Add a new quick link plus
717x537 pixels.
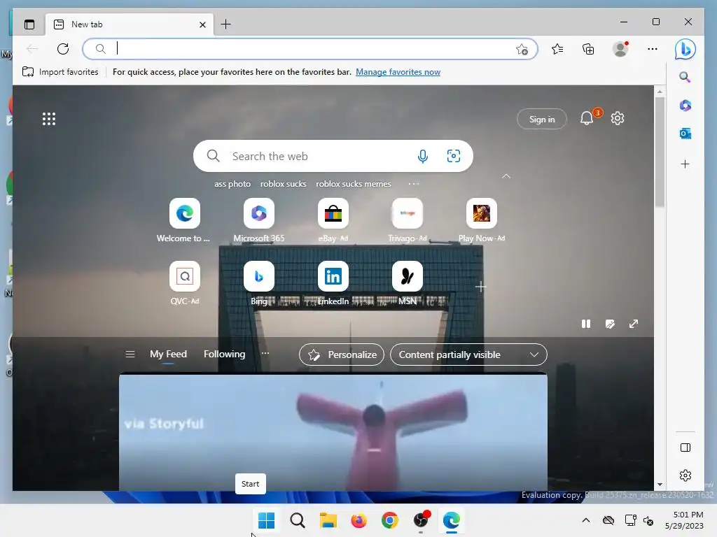(480, 287)
